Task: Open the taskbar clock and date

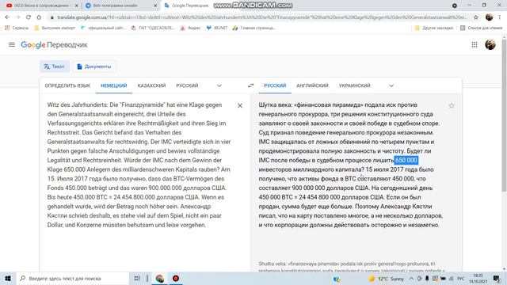Action: pyautogui.click(x=478, y=279)
